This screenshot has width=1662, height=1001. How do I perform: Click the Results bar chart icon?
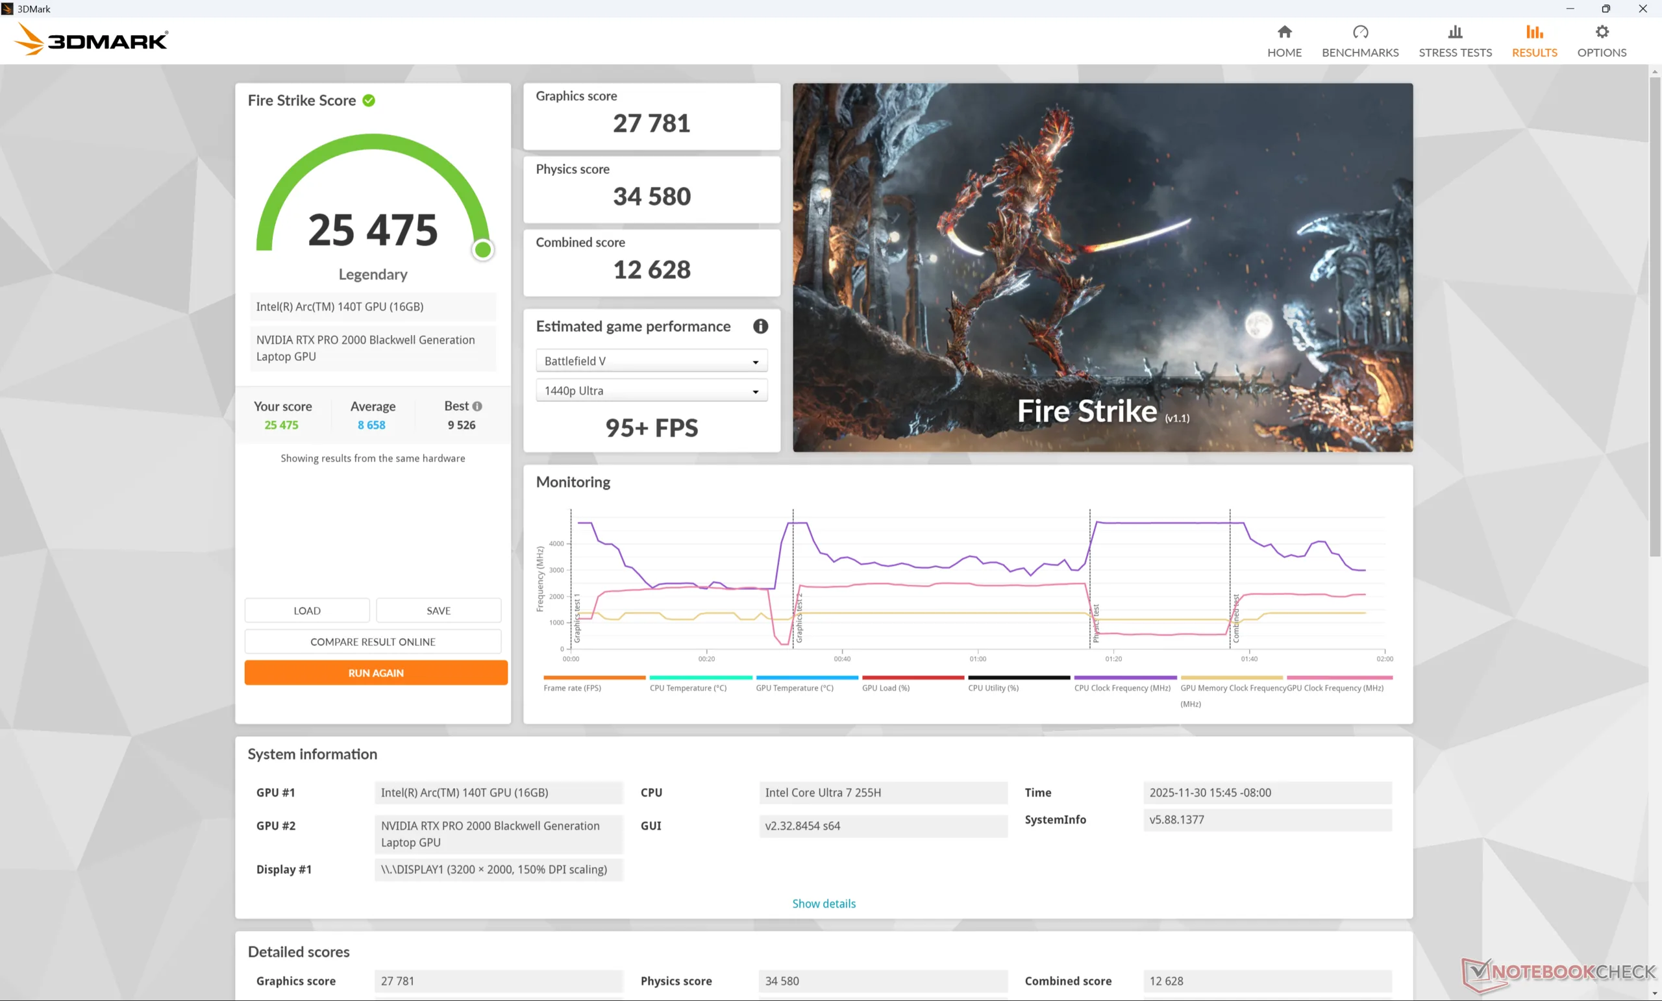pos(1534,32)
